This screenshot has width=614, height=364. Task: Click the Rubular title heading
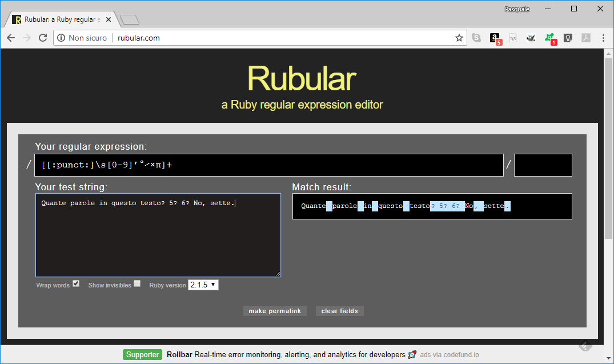[x=302, y=79]
